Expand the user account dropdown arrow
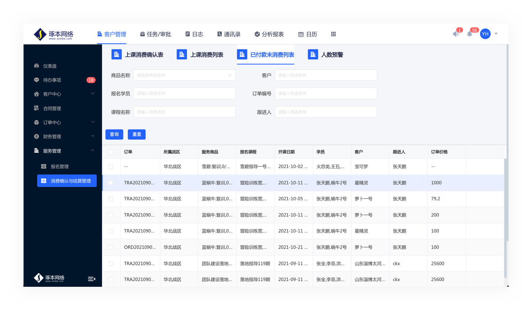 [x=496, y=34]
